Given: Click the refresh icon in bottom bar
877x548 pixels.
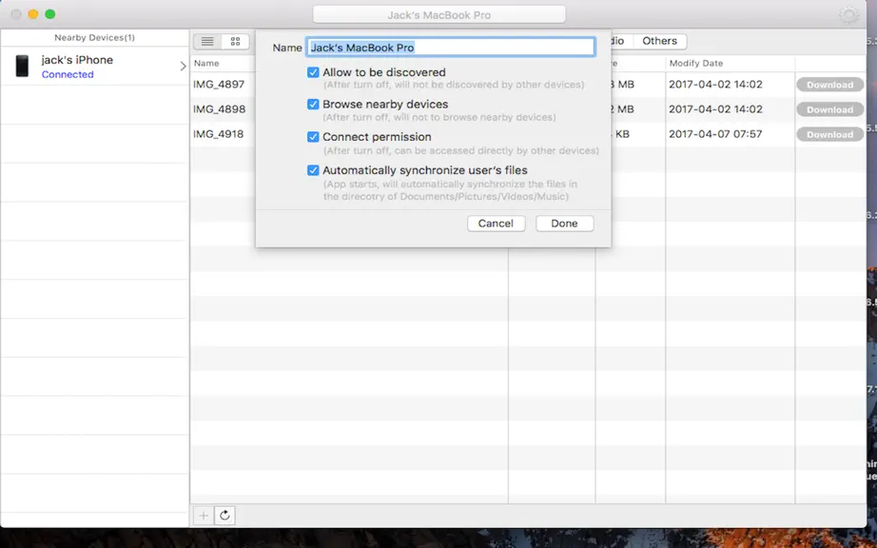Looking at the screenshot, I should 224,516.
